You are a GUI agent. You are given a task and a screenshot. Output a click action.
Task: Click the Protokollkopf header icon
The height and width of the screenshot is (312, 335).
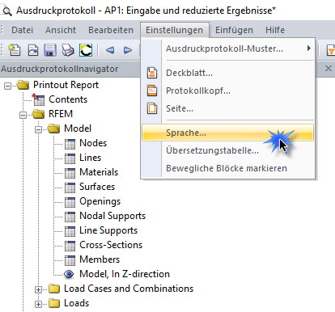click(x=152, y=91)
